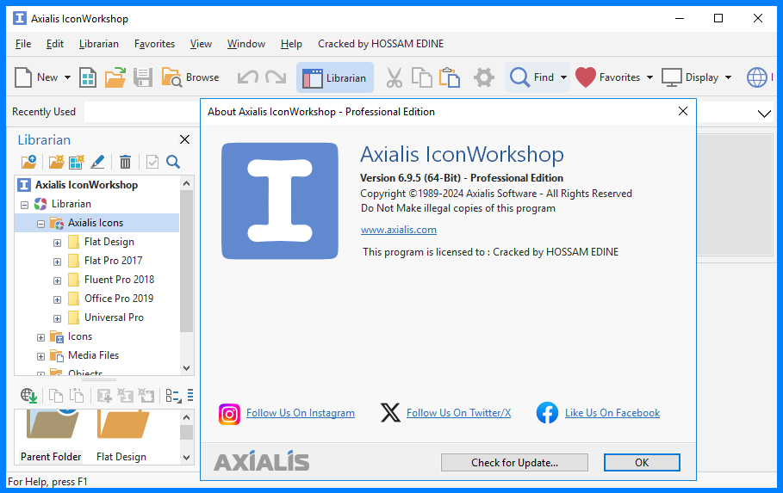Open the Favorites dropdown arrow

click(649, 77)
